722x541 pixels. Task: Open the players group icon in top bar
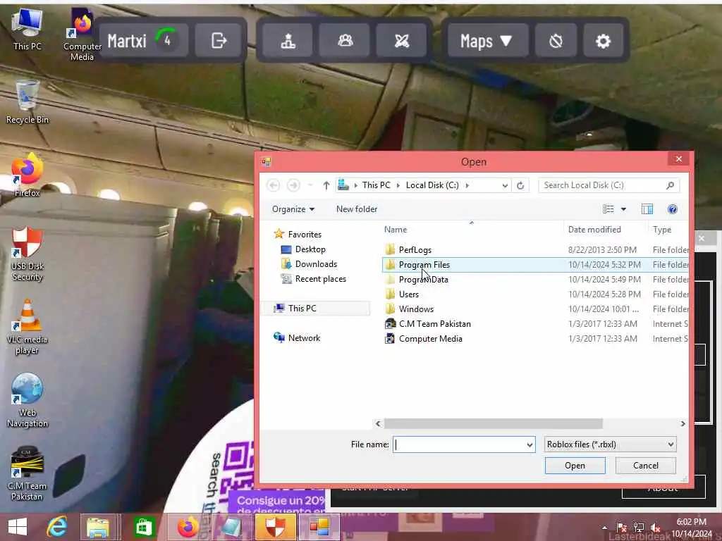345,40
